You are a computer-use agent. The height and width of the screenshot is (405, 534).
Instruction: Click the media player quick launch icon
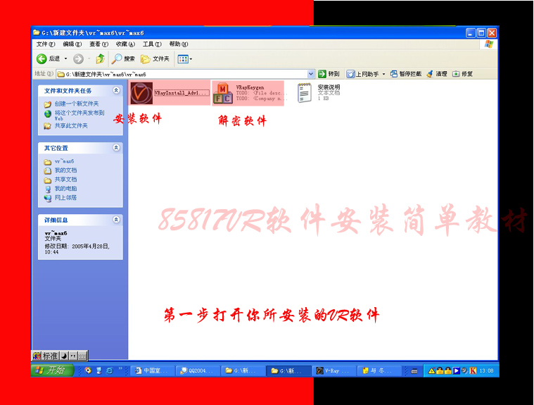click(x=88, y=370)
